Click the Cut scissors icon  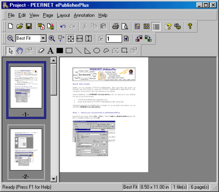coord(85,26)
